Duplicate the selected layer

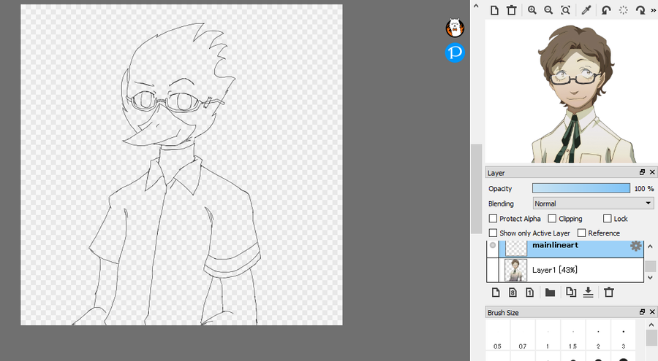tap(571, 292)
